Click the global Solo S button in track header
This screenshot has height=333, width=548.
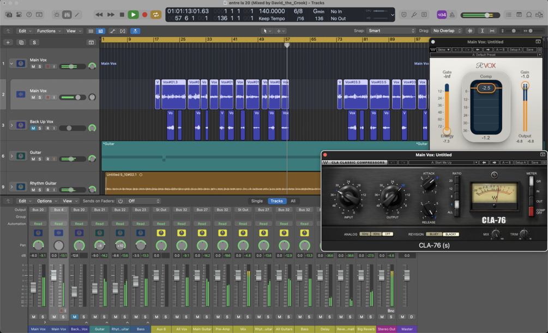click(34, 42)
